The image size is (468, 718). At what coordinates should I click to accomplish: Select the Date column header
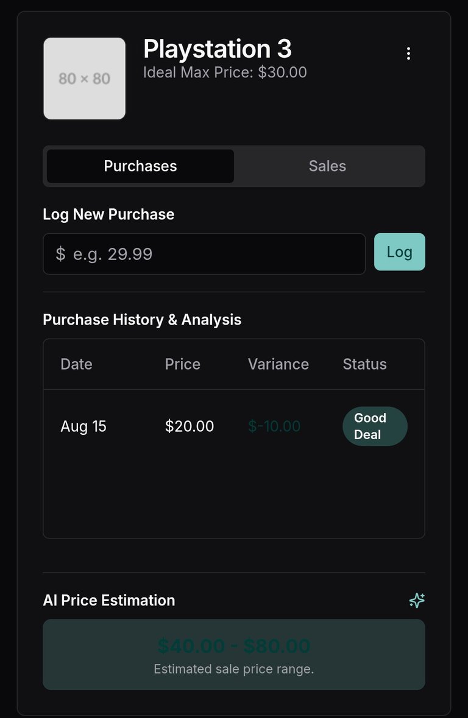coord(77,364)
